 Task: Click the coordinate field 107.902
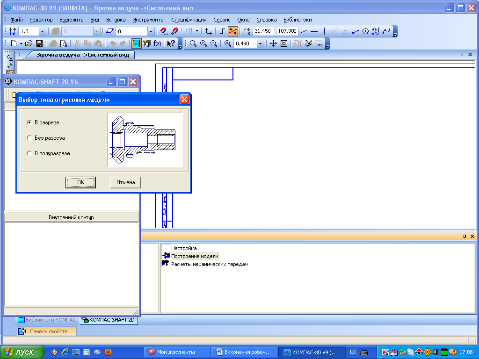click(x=287, y=31)
